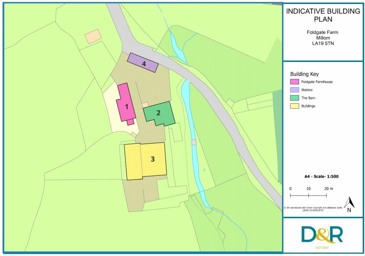Viewport: 365px width, 256px height.
Task: Select the green barn building numbered 2
Action: click(x=159, y=113)
